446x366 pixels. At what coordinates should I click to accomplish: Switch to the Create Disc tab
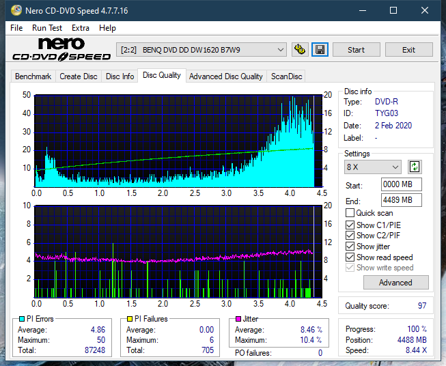coord(79,76)
